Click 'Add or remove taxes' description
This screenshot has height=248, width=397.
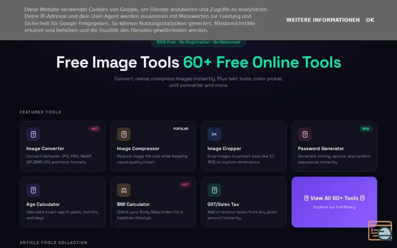(242, 215)
